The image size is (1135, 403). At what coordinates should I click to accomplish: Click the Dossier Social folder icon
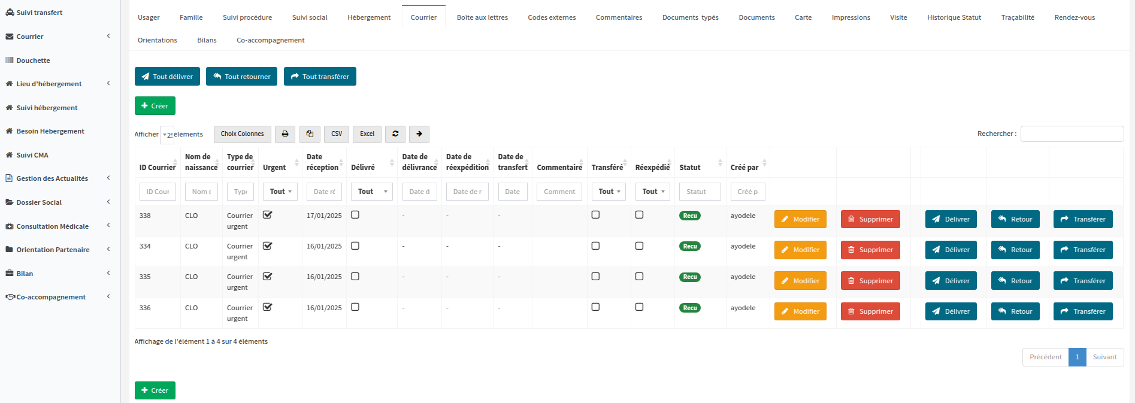click(x=10, y=202)
